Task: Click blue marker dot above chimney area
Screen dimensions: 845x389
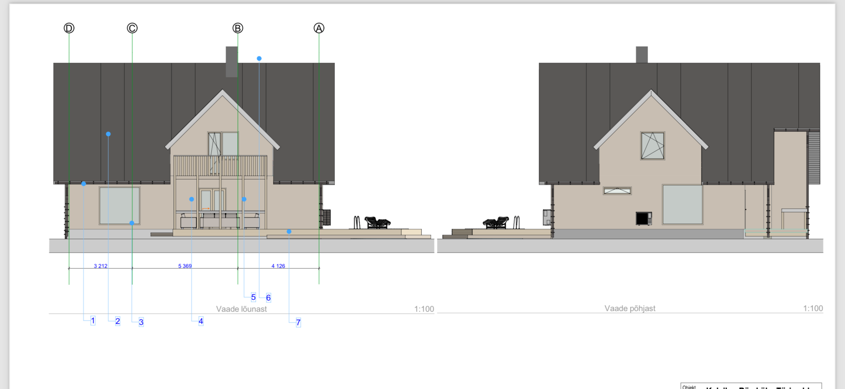Action: point(259,58)
